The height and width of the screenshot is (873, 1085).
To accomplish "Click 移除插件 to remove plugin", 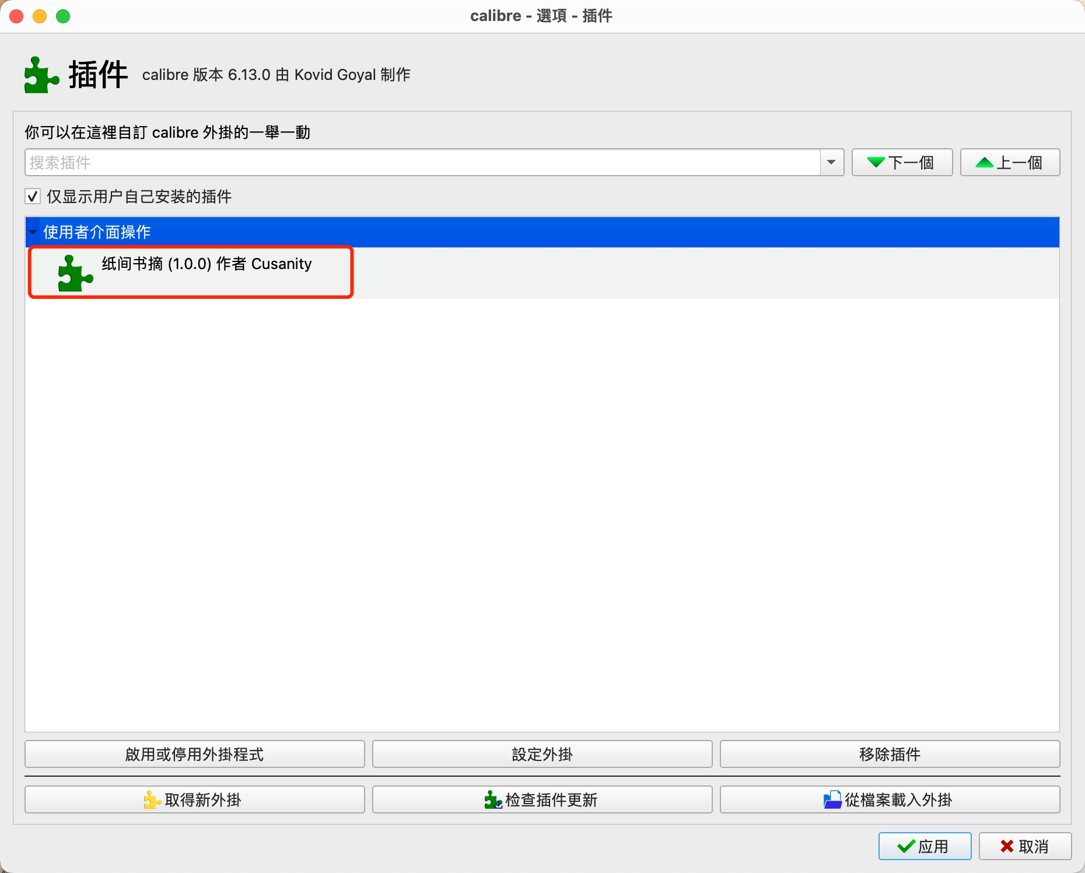I will pos(890,754).
